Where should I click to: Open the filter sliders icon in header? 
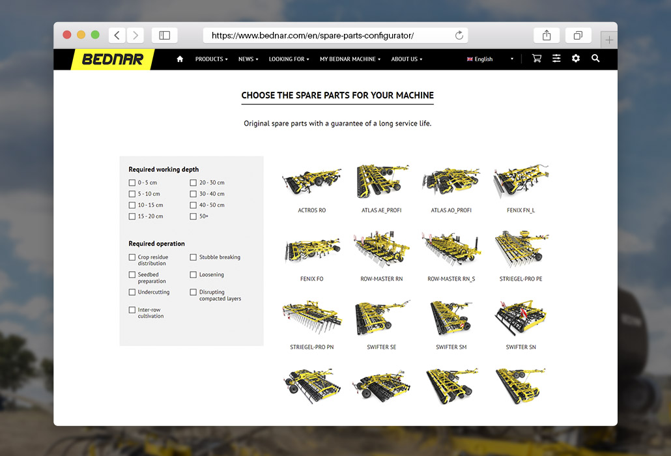point(556,59)
